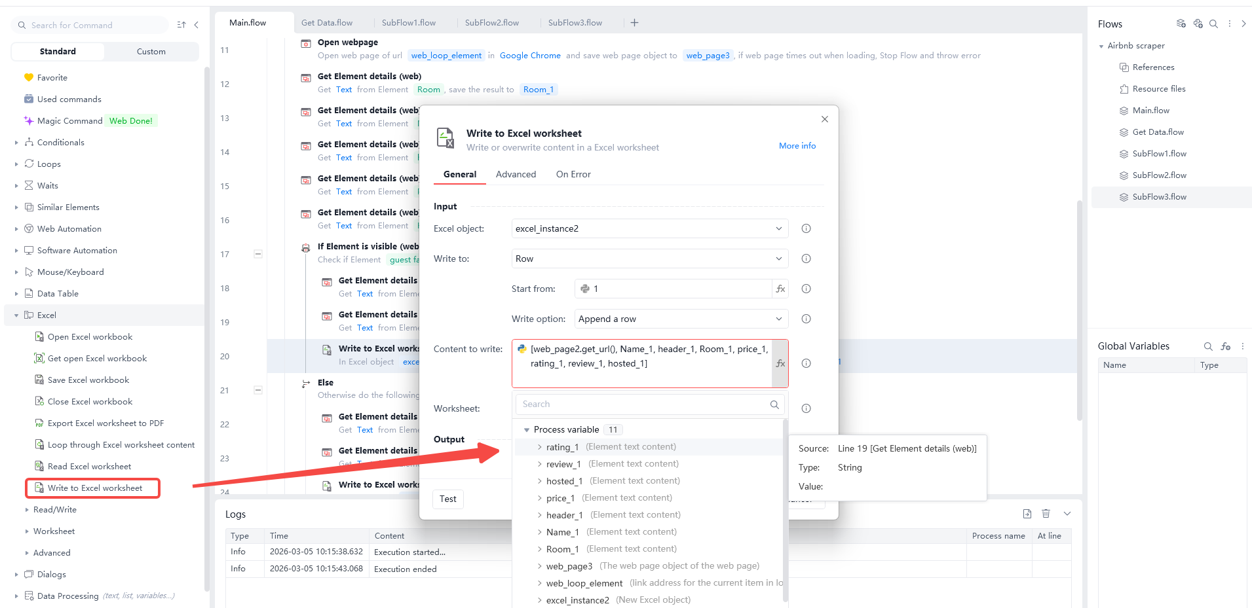The image size is (1252, 608).
Task: Open the SubFlow2.flow tab
Action: 491,22
